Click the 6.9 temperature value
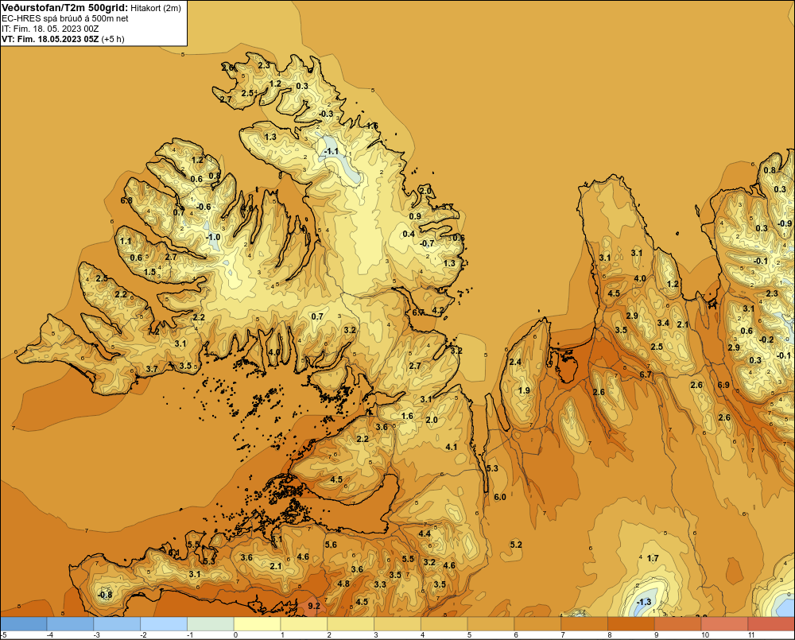The width and height of the screenshot is (795, 640). click(x=723, y=385)
